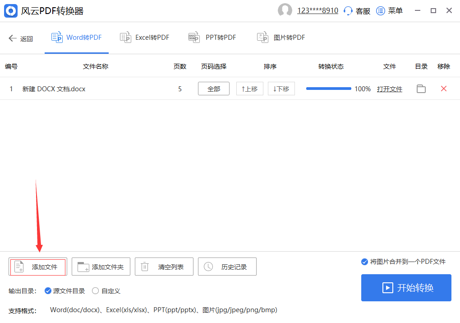This screenshot has width=460, height=323.
Task: Open 客服 customer service headset icon
Action: click(348, 11)
